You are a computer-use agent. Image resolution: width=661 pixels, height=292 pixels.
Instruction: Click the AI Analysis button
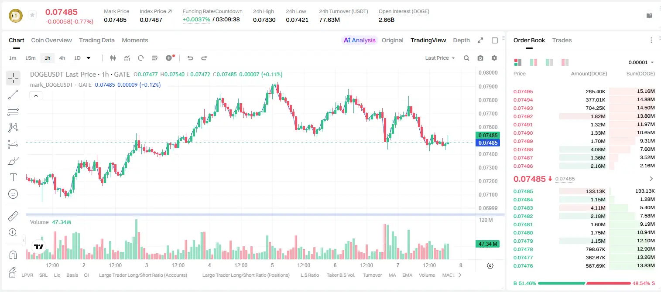point(359,40)
